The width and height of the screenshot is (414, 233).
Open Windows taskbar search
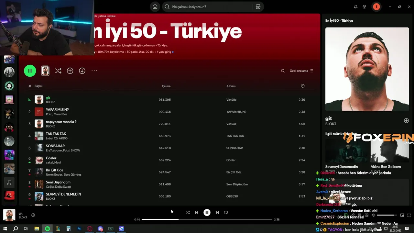click(15, 229)
